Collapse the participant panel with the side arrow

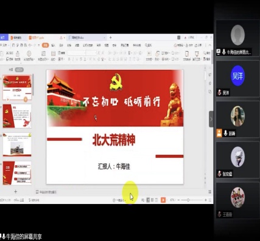click(211, 119)
